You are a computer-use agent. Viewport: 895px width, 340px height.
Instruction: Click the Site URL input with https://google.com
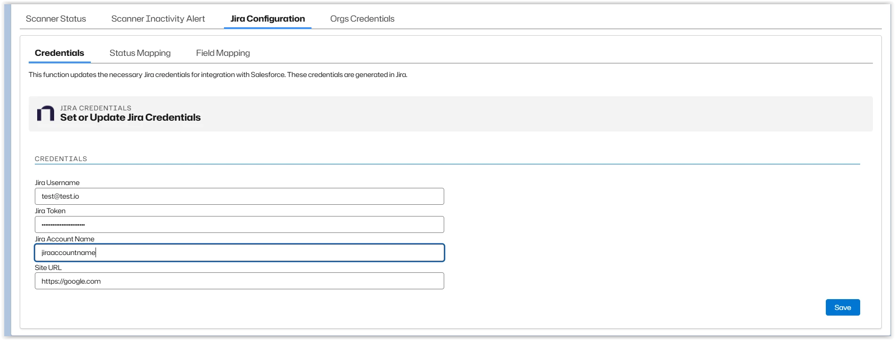coord(239,281)
